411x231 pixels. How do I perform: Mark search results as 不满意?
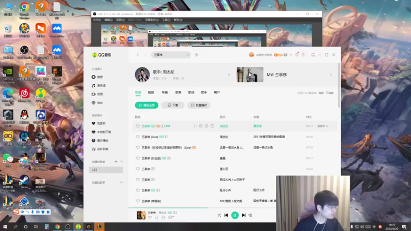coord(329,93)
